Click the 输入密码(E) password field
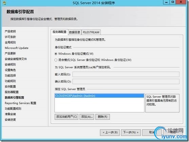This screenshot has width=189, height=142. pos(126,74)
